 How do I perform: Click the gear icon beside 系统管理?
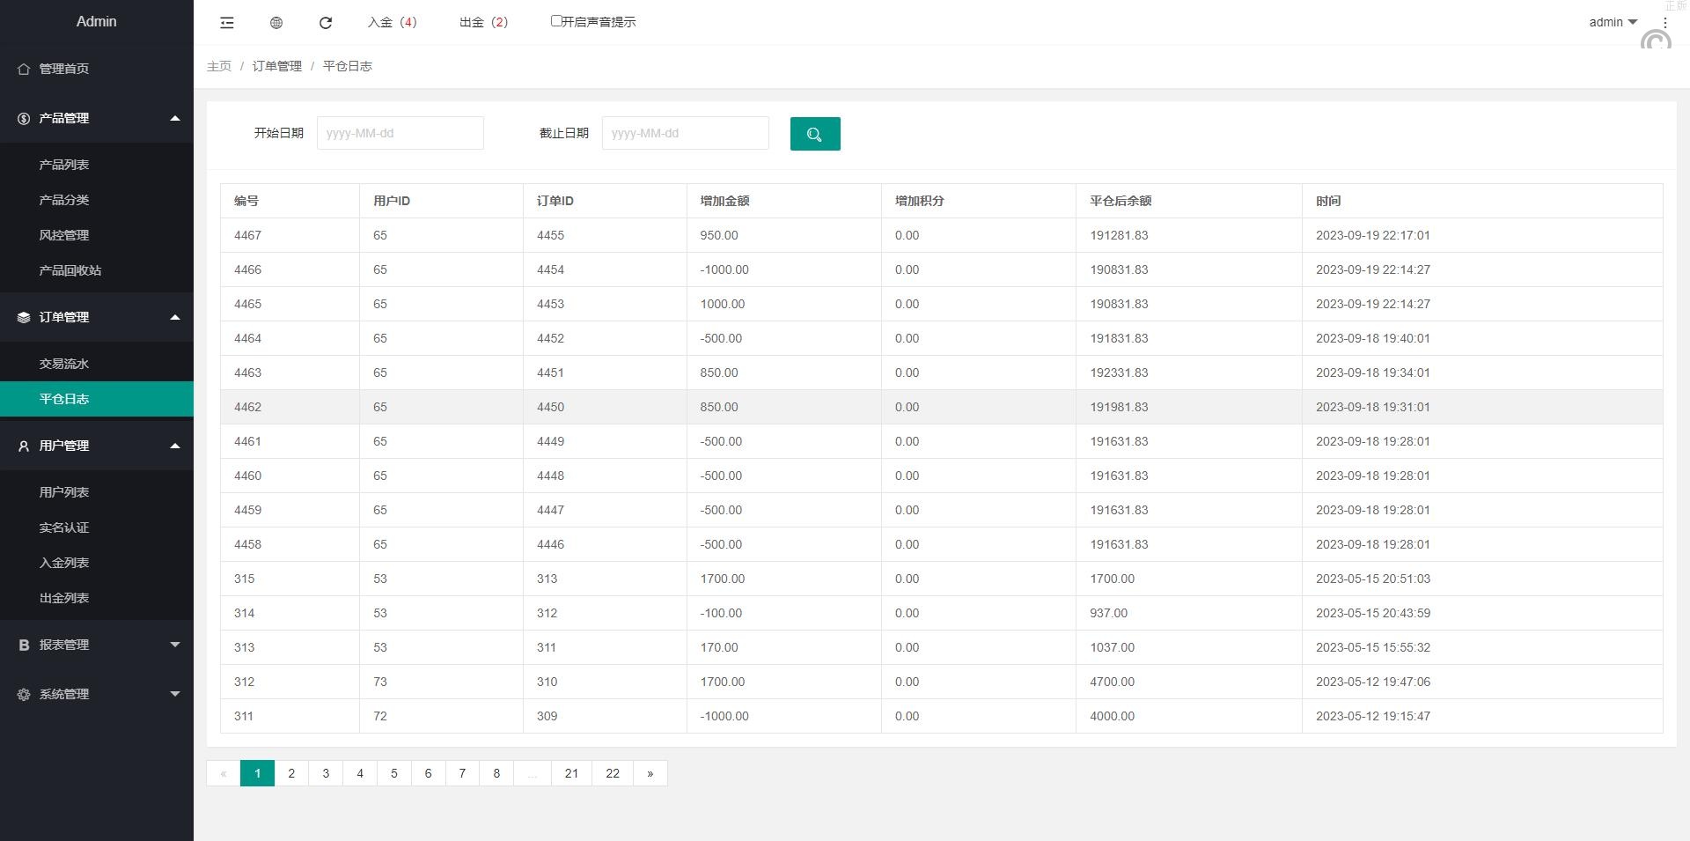pyautogui.click(x=24, y=694)
